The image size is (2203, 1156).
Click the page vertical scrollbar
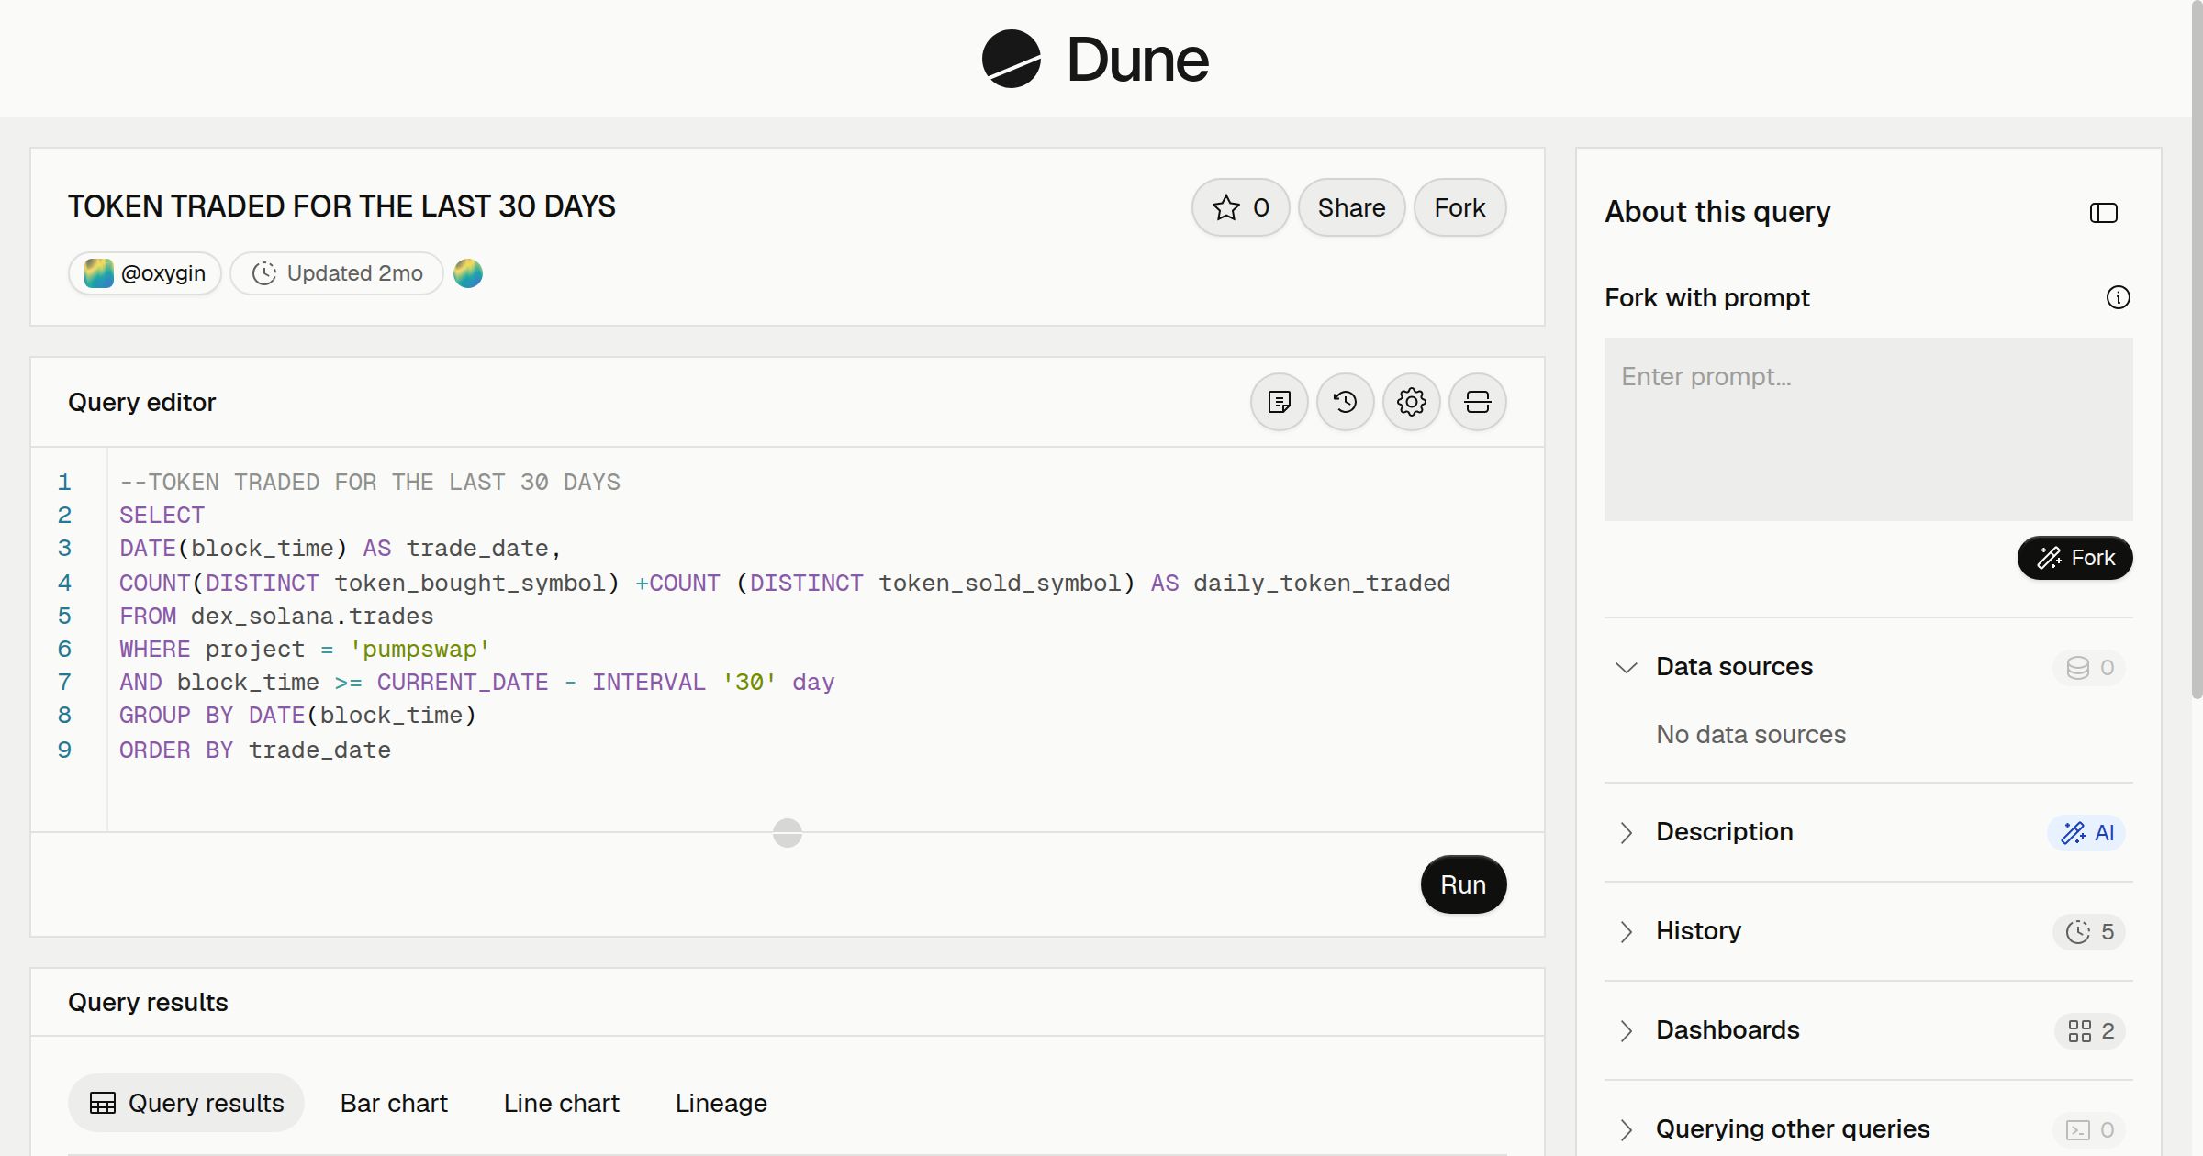[x=2197, y=349]
